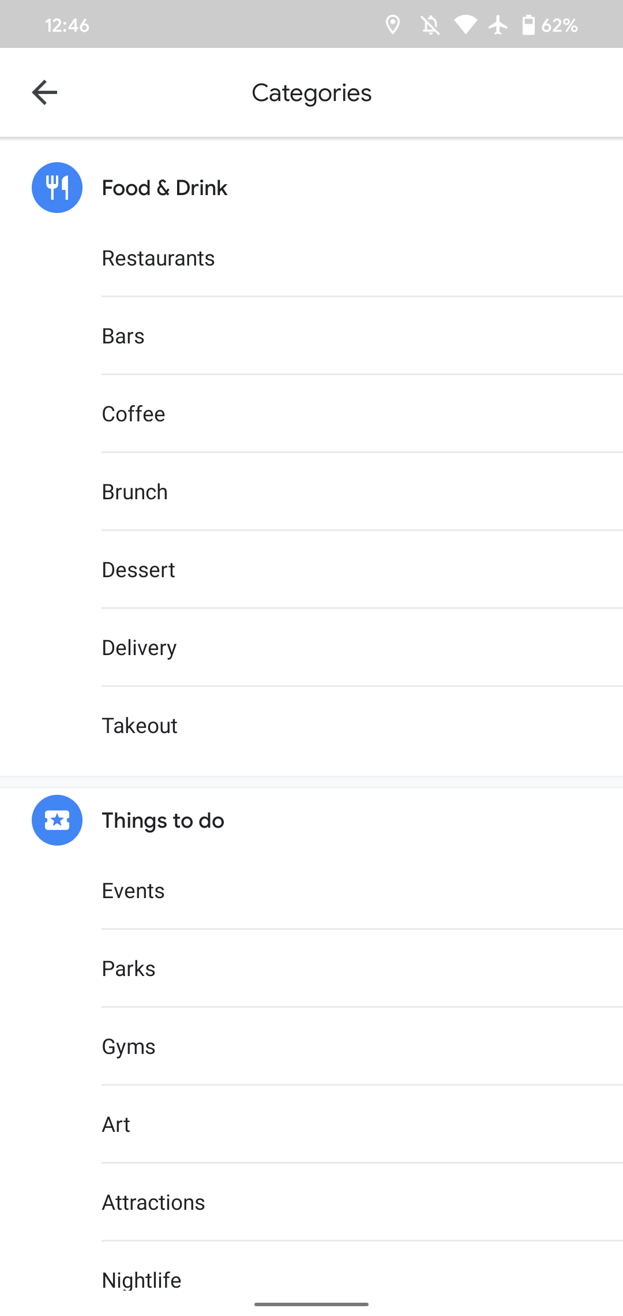Tap the Attractions category
623x1316 pixels.
(153, 1202)
